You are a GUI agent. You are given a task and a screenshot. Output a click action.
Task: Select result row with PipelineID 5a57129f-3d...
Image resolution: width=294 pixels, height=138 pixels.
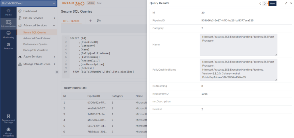pos(104,126)
